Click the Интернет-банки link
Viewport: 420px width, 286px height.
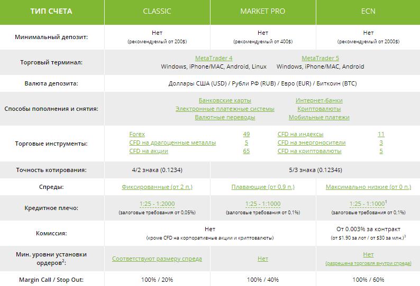point(319,100)
